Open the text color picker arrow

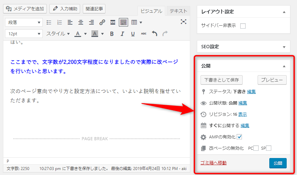point(85,34)
